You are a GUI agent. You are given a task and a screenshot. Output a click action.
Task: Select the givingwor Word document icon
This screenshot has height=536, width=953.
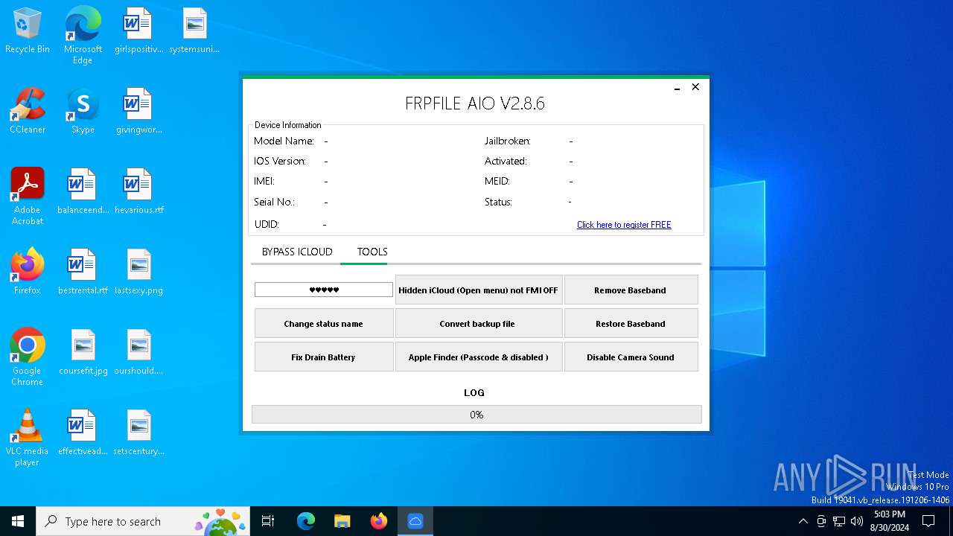coord(138,112)
